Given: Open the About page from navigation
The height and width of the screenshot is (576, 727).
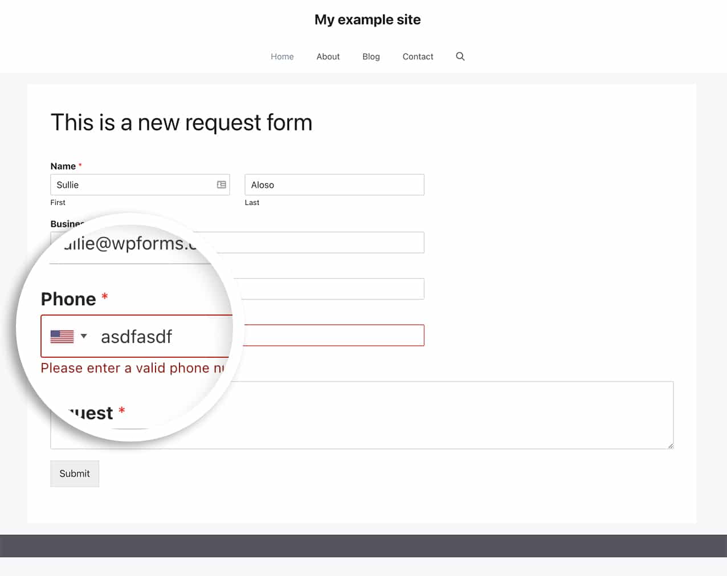Looking at the screenshot, I should pyautogui.click(x=328, y=56).
